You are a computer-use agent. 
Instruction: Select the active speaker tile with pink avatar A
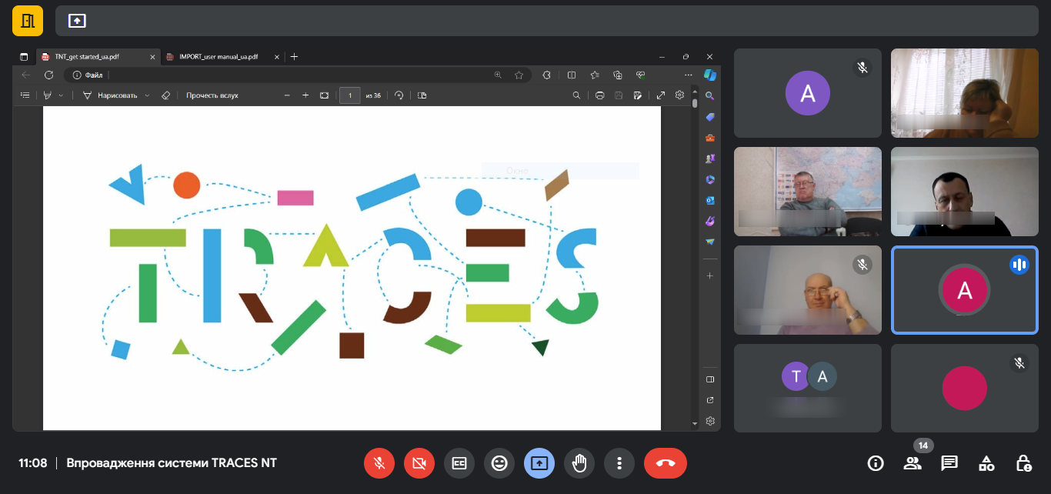tap(965, 290)
